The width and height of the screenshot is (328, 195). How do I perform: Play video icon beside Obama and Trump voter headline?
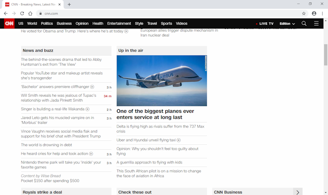click(x=126, y=31)
